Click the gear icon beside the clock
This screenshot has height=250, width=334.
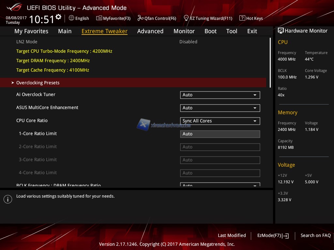click(58, 17)
